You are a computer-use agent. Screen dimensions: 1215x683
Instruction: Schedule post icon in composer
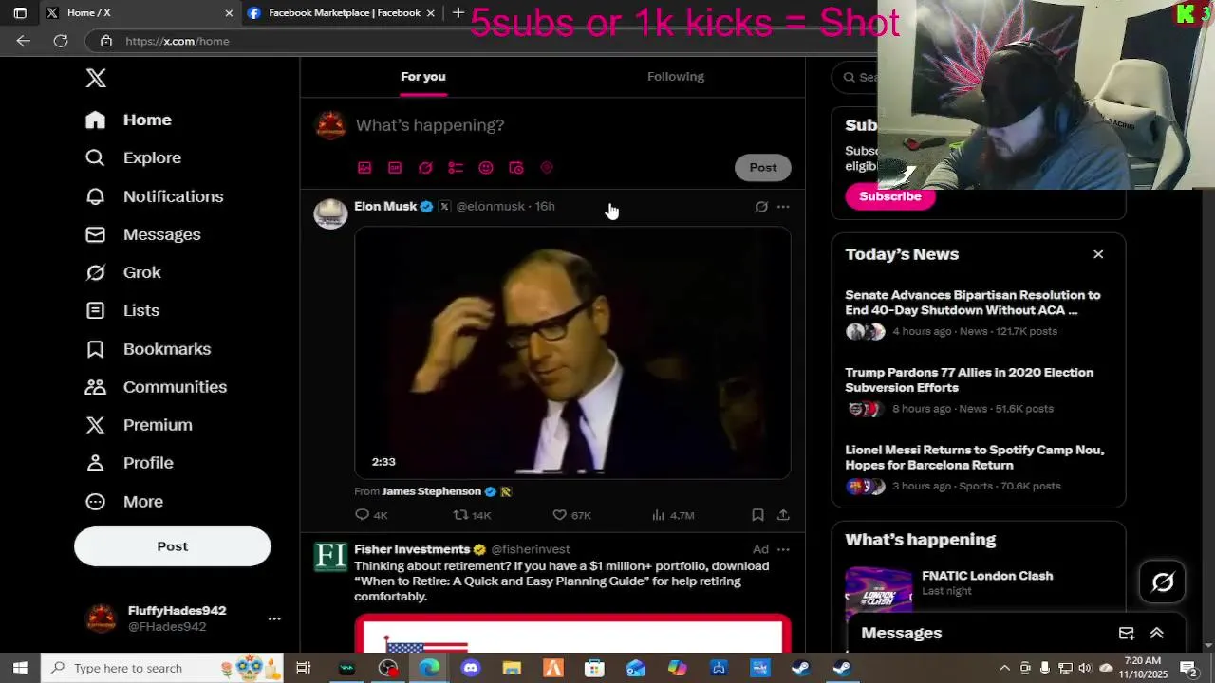click(516, 168)
